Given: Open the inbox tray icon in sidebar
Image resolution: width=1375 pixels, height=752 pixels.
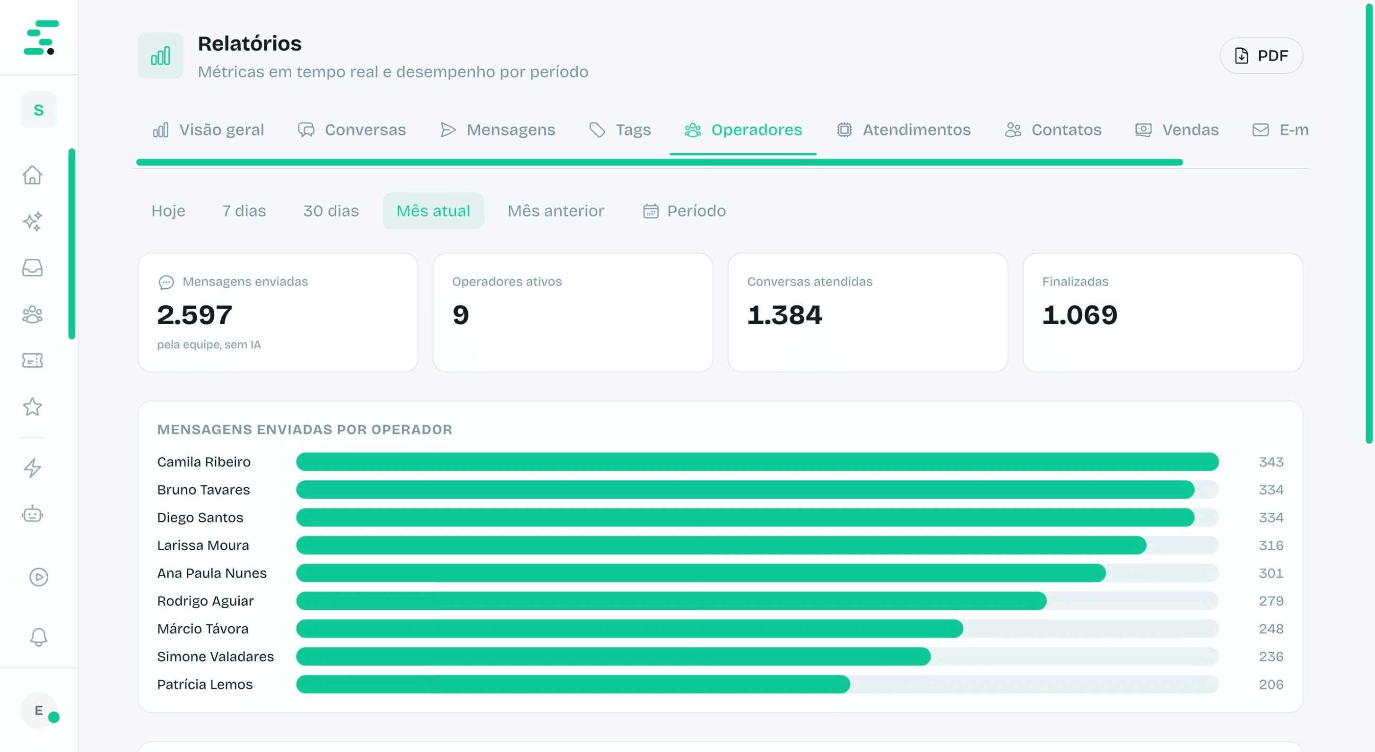Looking at the screenshot, I should click(33, 268).
